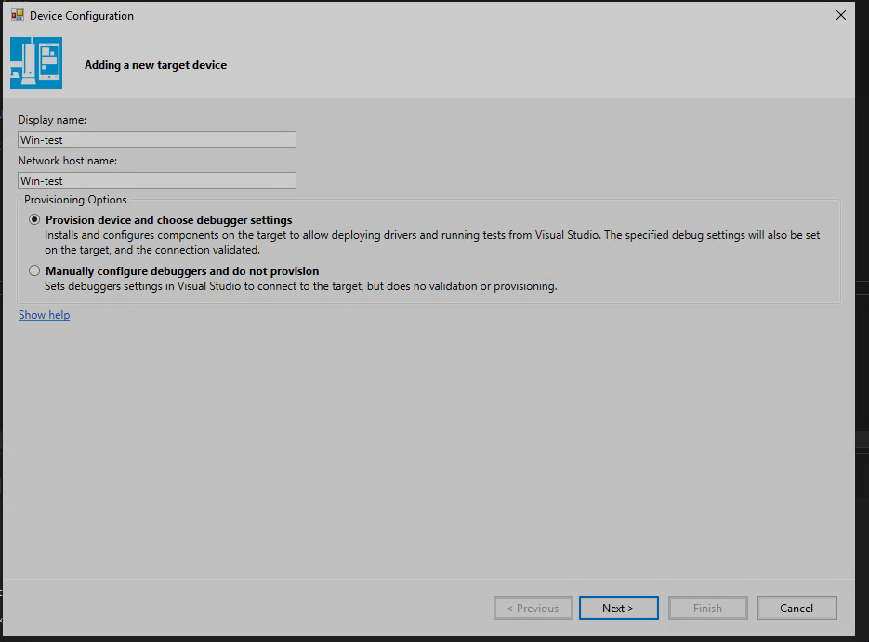This screenshot has height=642, width=869.
Task: Click the 'Installs and configures components' description text
Action: 432,242
